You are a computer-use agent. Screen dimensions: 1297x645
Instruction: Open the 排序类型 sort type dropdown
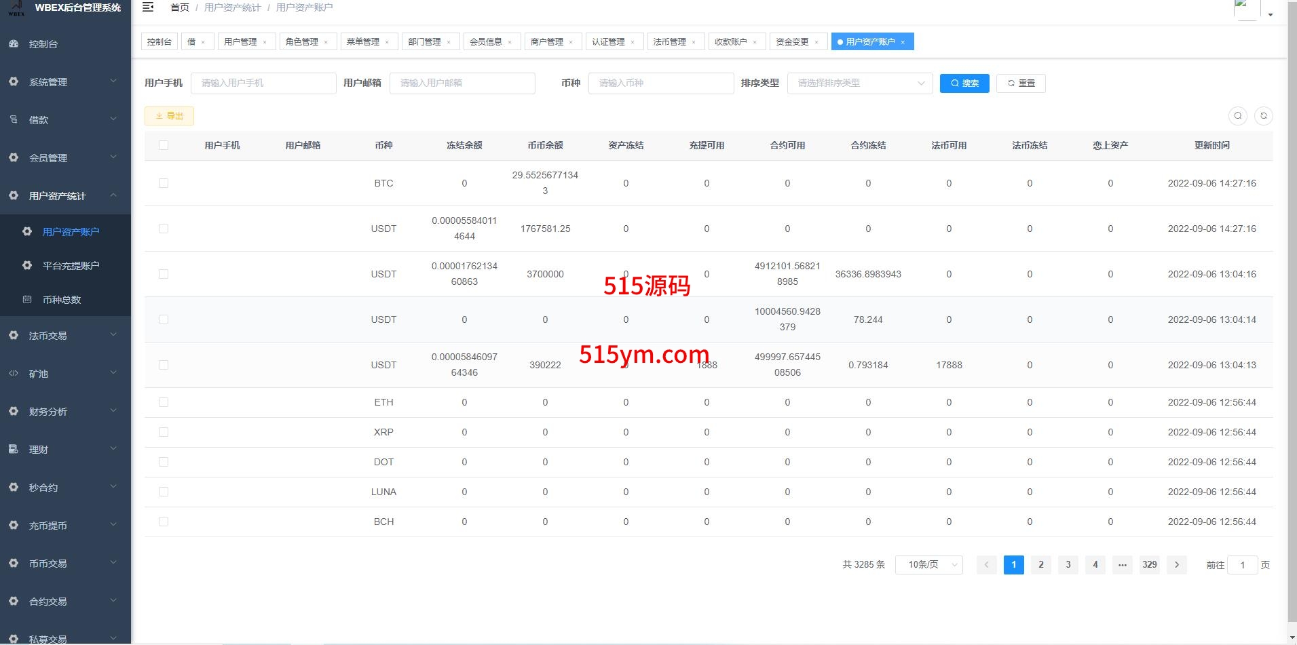pos(859,83)
